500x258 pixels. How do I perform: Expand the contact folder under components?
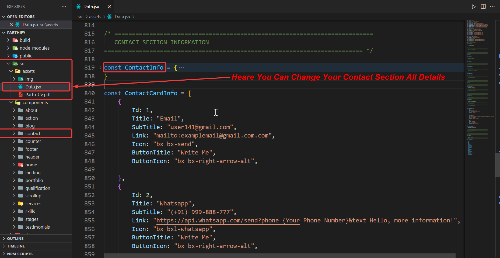tap(14, 133)
